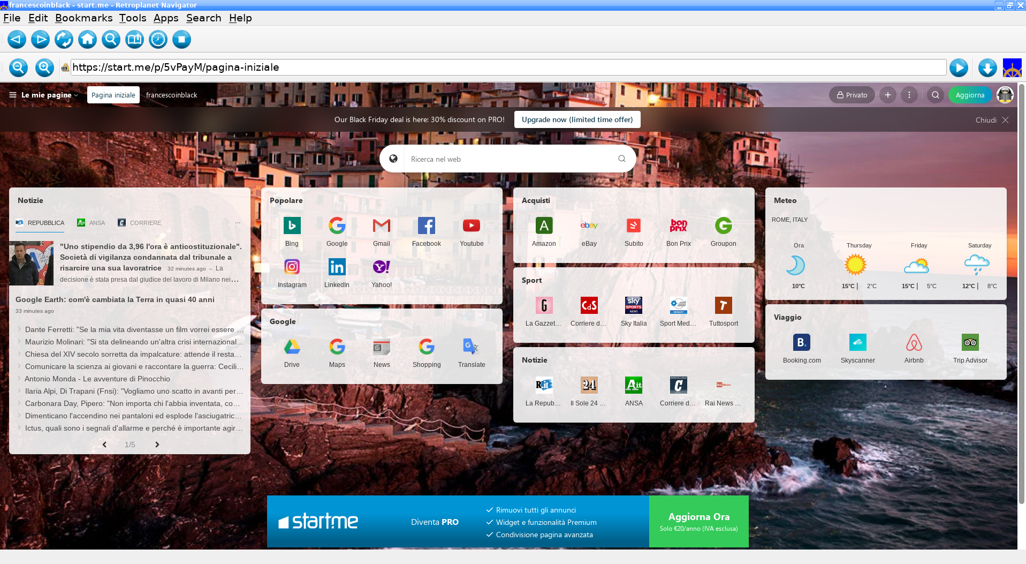Open the Bing bookmark icon
The image size is (1026, 564).
[292, 225]
